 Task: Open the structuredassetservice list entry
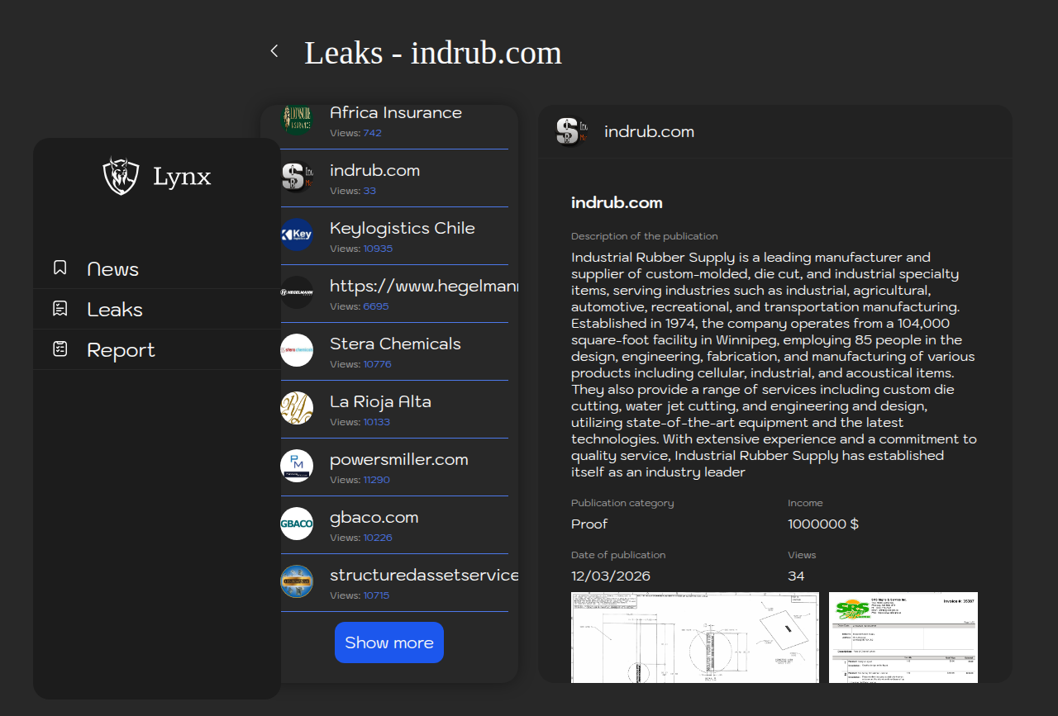[x=423, y=576]
